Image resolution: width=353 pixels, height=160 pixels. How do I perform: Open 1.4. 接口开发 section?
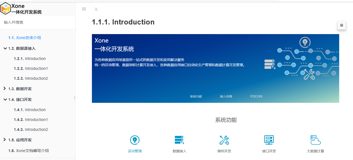click(x=20, y=100)
